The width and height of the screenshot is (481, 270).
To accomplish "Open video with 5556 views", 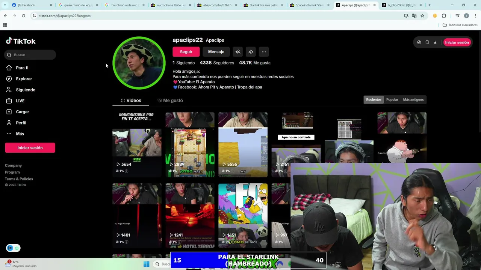I will [243, 144].
